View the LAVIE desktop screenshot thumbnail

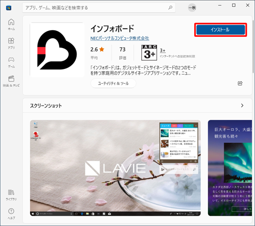point(115,168)
